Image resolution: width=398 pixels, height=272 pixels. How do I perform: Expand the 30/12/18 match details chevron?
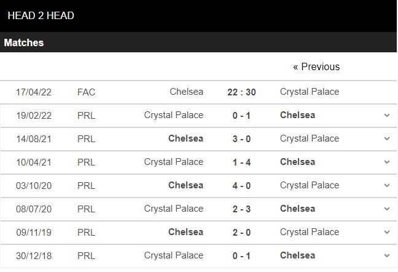[387, 256]
